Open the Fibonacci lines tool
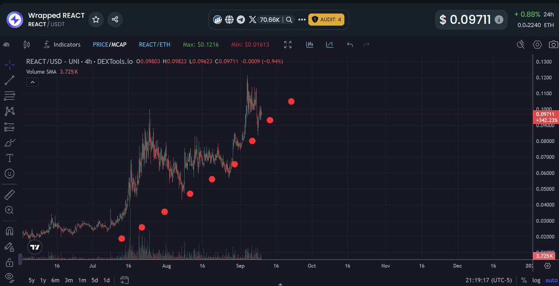Screen dimensions: 559x286 point(9,96)
